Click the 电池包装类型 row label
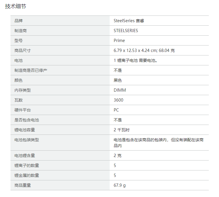Screen dimensions: 219x197 [27, 140]
